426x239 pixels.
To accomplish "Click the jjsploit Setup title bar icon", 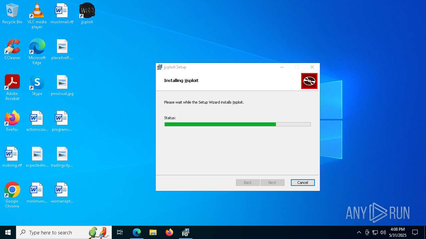I will pyautogui.click(x=160, y=67).
